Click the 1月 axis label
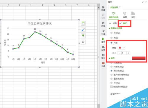This screenshot has width=148, height=108. (13, 59)
